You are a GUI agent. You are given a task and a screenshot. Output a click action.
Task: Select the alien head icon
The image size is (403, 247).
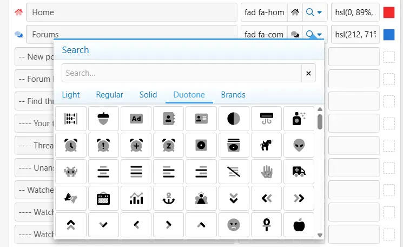tap(299, 145)
